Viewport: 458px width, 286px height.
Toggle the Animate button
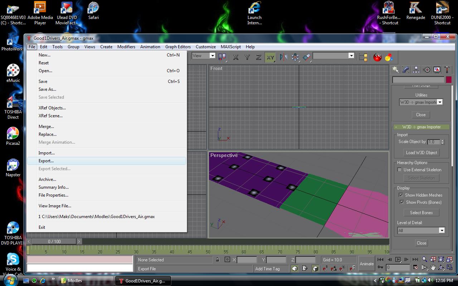coord(366,264)
